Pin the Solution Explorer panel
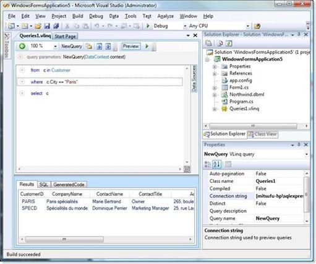 [x=299, y=35]
